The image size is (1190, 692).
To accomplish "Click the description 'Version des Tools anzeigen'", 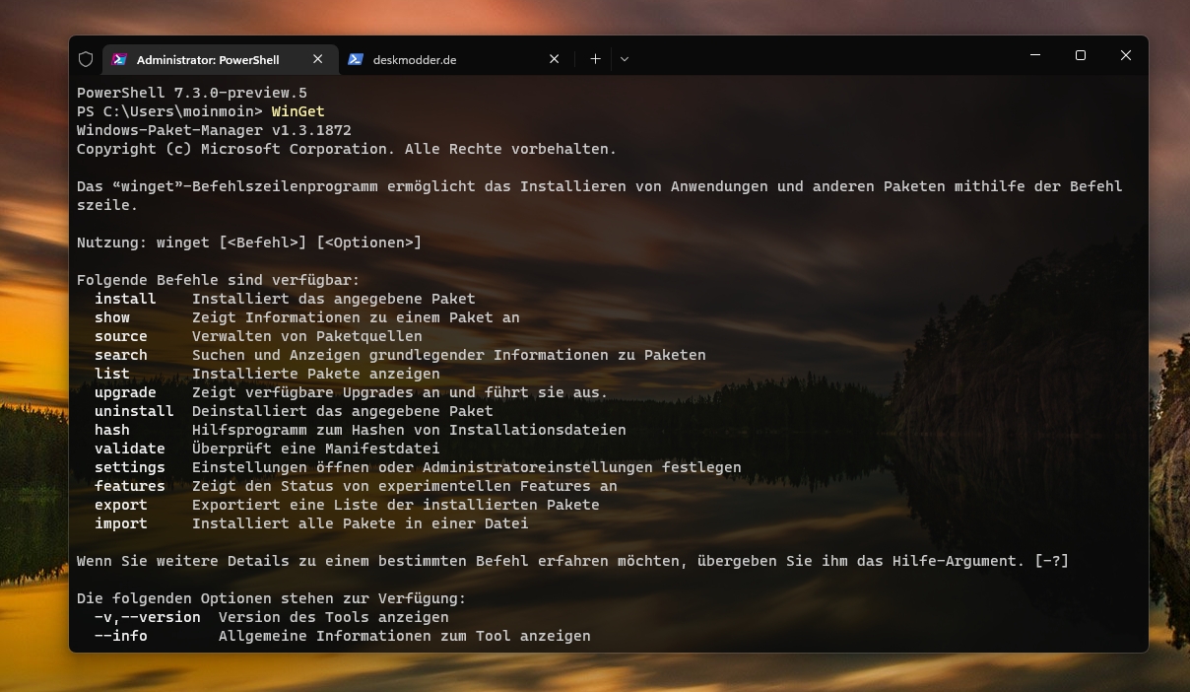I will 334,617.
